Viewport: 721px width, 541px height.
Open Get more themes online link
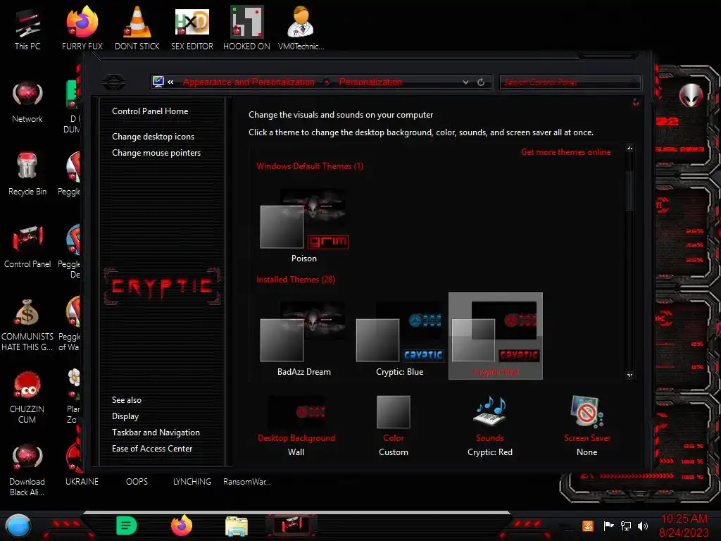pos(565,152)
